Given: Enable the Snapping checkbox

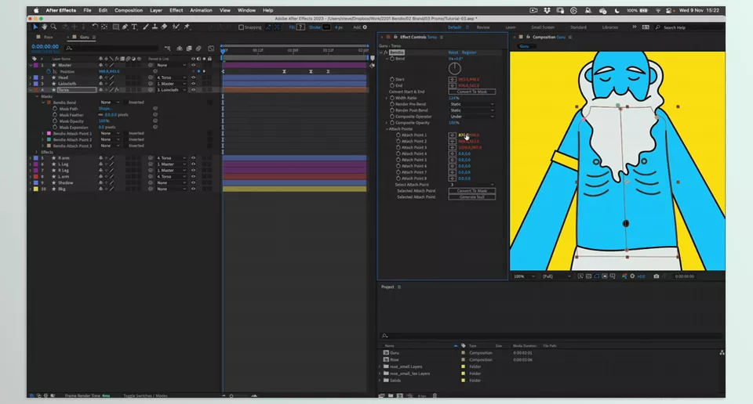Looking at the screenshot, I should (x=241, y=27).
